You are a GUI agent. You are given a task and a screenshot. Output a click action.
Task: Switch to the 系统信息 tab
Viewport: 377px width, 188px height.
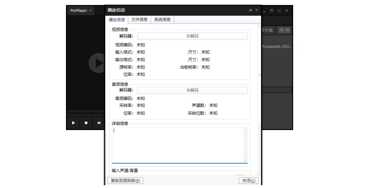(x=162, y=19)
